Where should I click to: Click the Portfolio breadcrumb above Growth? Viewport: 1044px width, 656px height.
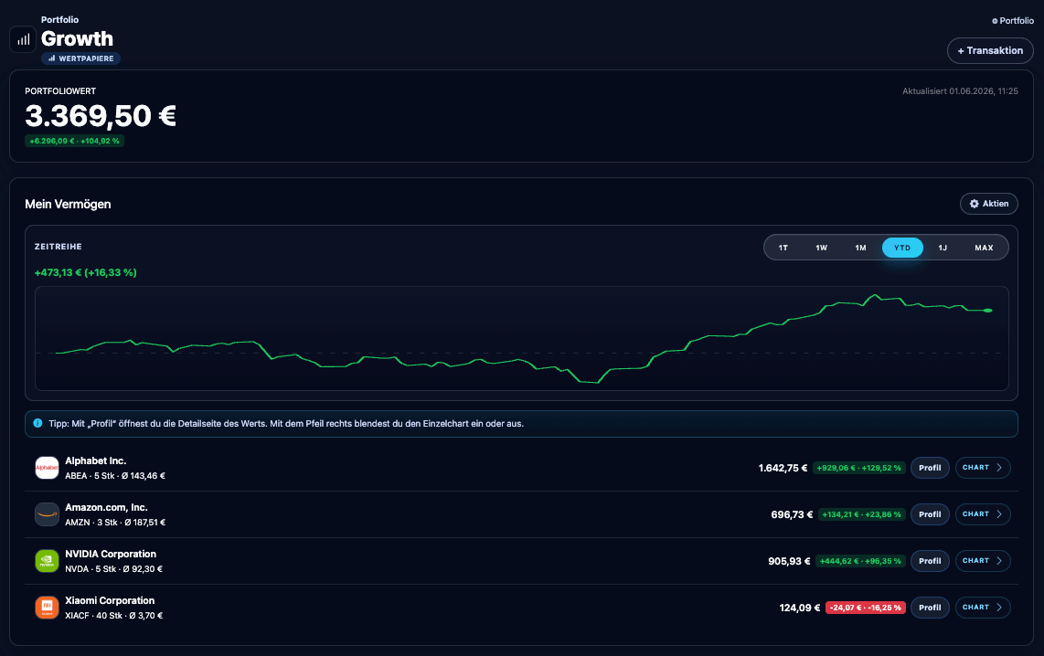pos(60,20)
